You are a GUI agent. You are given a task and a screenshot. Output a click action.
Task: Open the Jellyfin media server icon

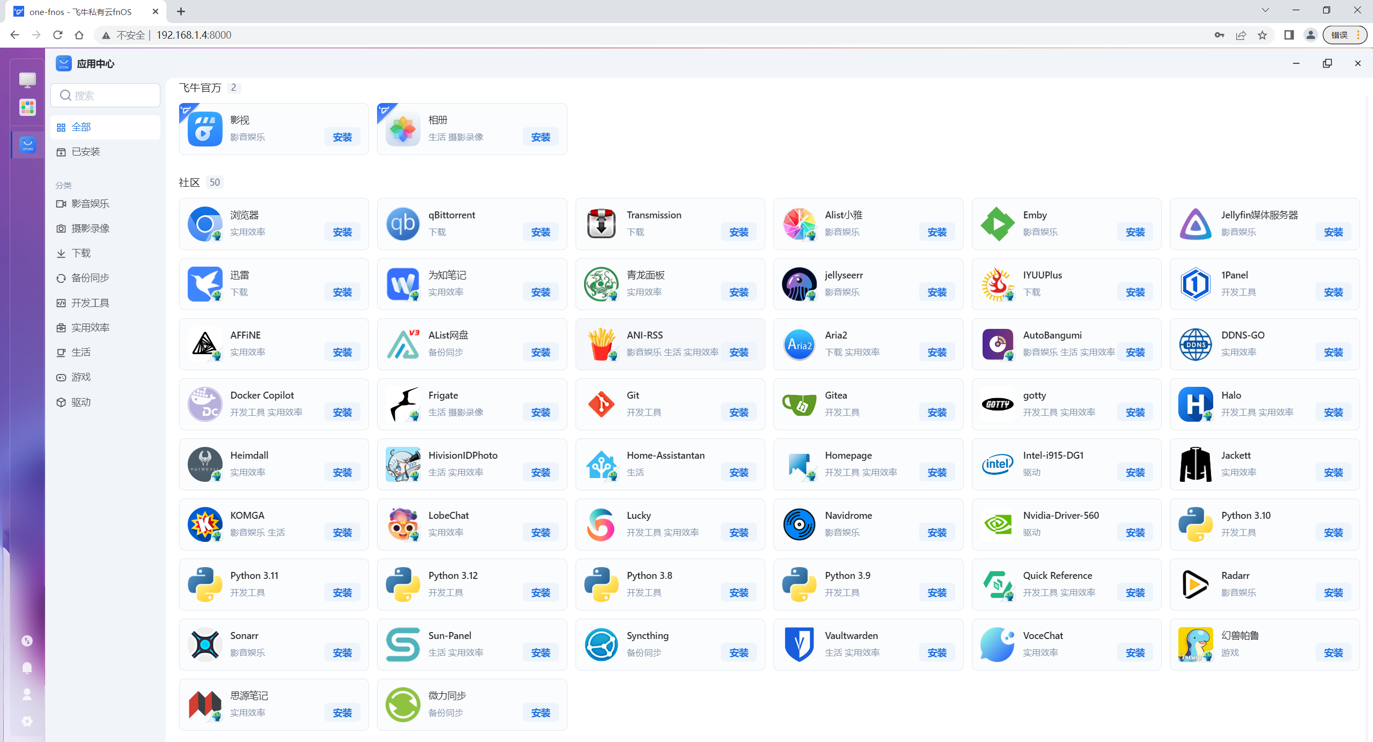[x=1195, y=224]
